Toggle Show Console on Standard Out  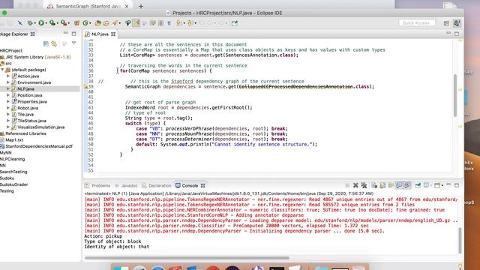399,185
